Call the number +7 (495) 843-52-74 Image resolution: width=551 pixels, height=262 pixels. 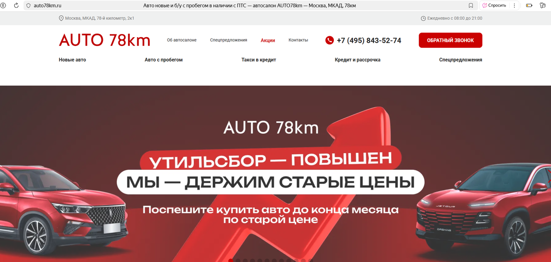pyautogui.click(x=369, y=40)
